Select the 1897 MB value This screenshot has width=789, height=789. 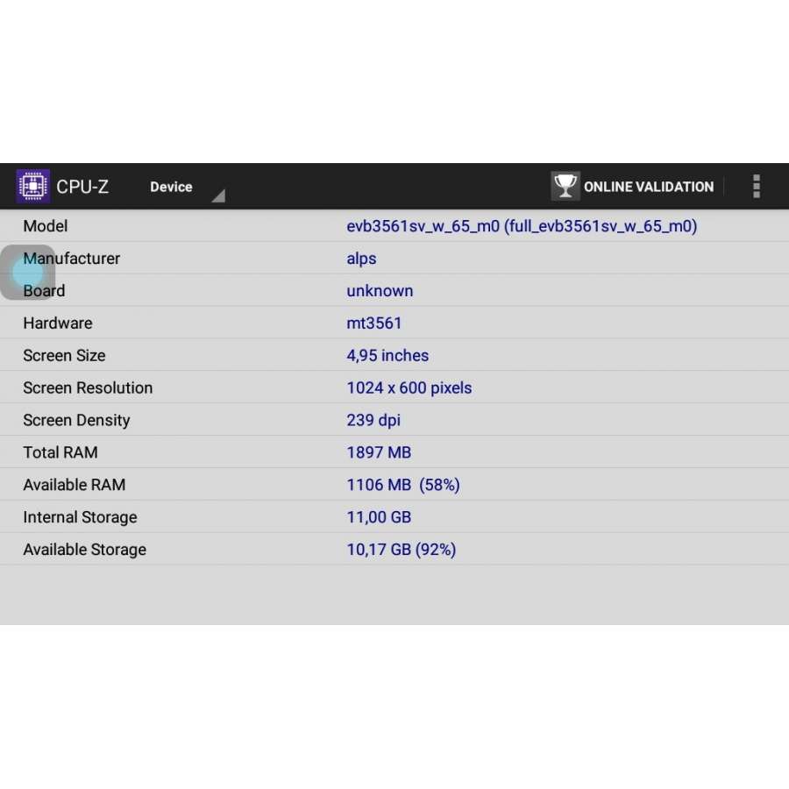[379, 452]
